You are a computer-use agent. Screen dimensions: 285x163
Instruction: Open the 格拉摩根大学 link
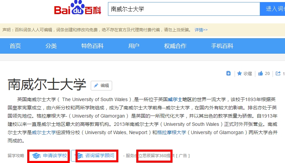(171, 132)
